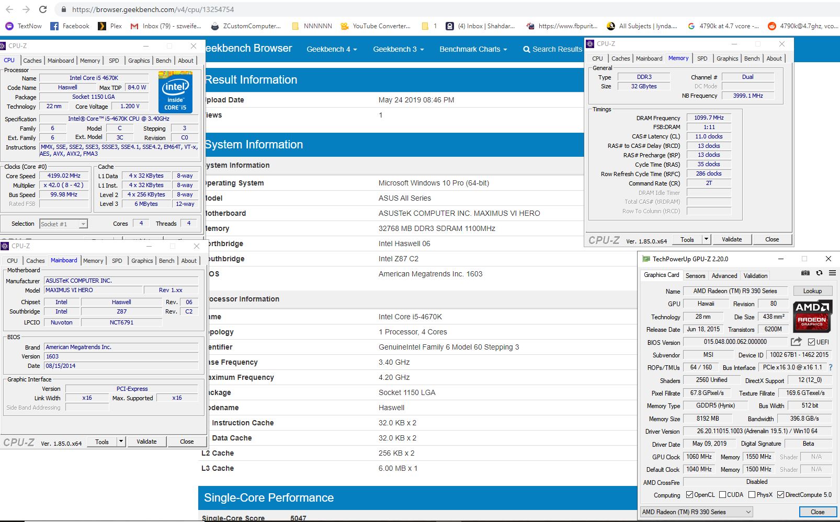Click the browser address bar URL

(x=153, y=9)
